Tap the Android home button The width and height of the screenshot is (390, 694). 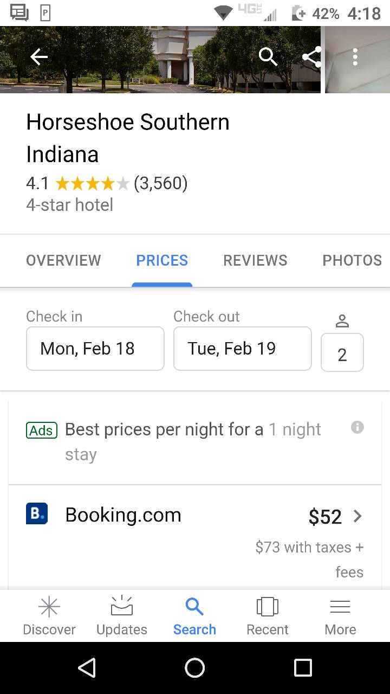point(194,668)
